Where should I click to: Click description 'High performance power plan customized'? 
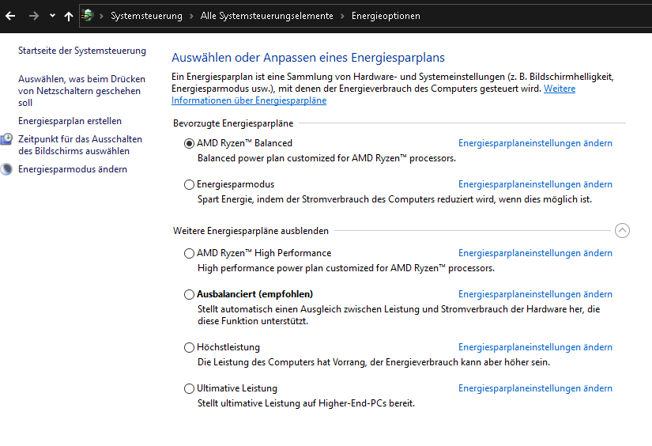coord(346,268)
